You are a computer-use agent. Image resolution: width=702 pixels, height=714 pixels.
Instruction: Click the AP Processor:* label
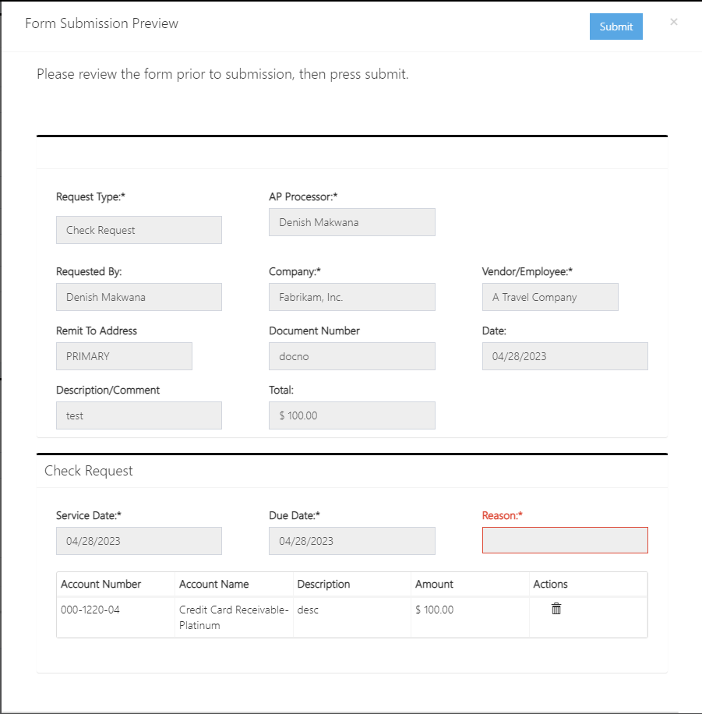[303, 196]
